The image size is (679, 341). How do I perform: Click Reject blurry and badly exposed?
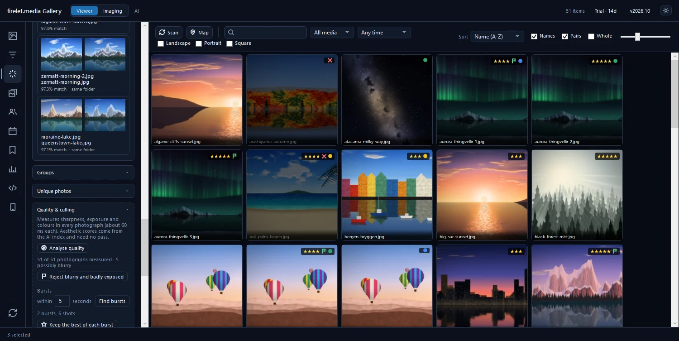point(82,277)
